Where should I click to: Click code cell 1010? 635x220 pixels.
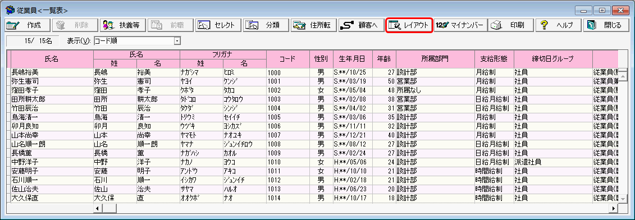point(287,162)
